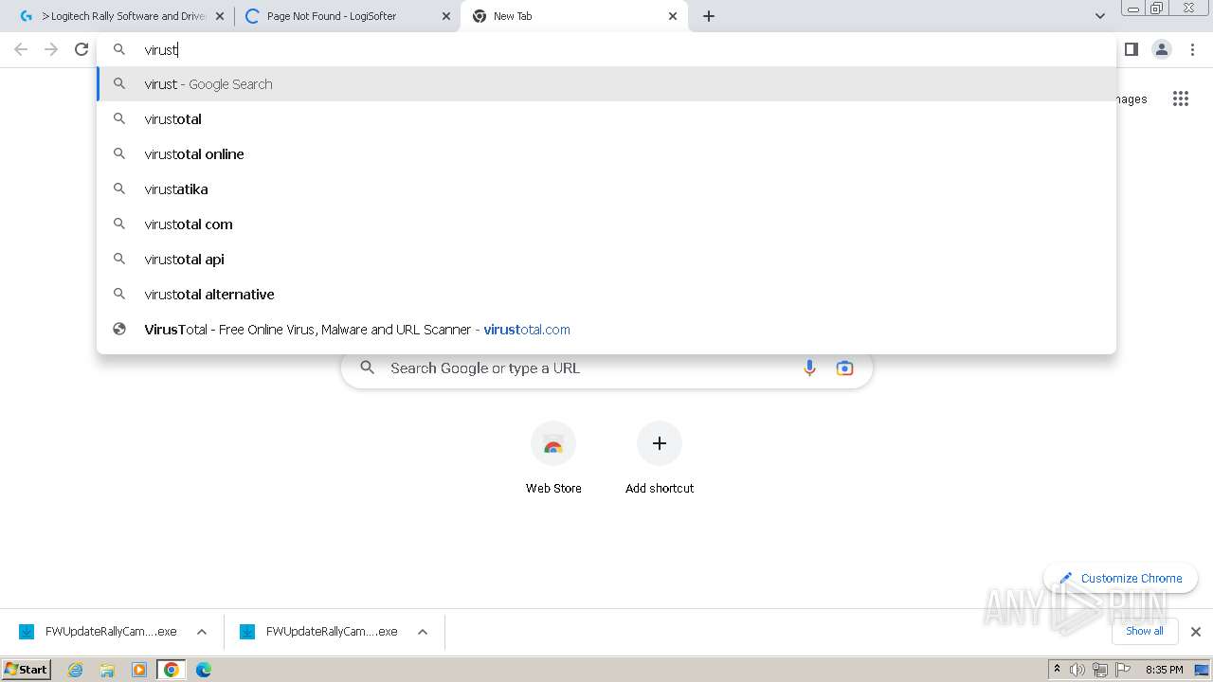Close the Page Not Found tab
The width and height of the screenshot is (1213, 682).
(446, 16)
